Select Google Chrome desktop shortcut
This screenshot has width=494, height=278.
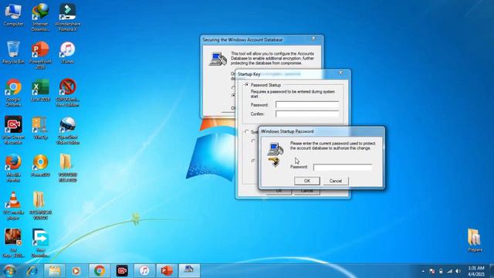pos(13,93)
